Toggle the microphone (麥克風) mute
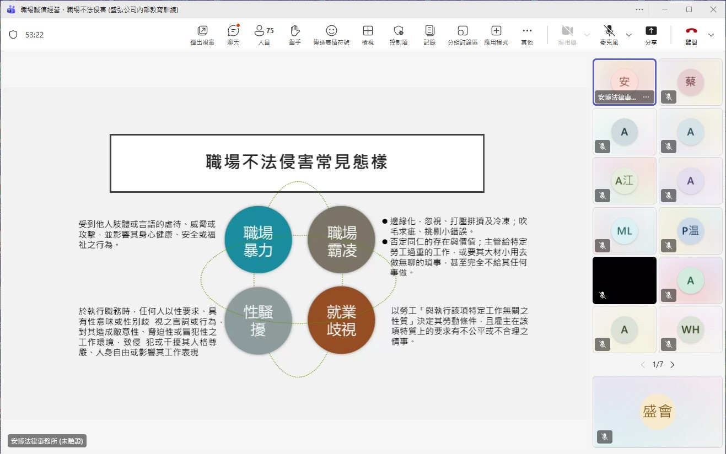Image resolution: width=726 pixels, height=454 pixels. (x=609, y=35)
